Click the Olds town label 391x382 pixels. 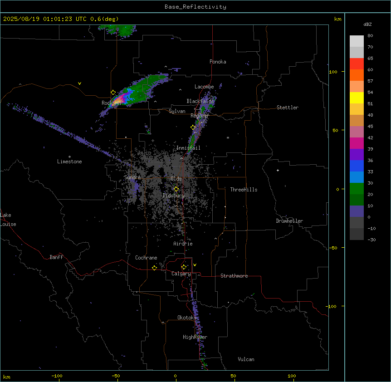(176, 179)
